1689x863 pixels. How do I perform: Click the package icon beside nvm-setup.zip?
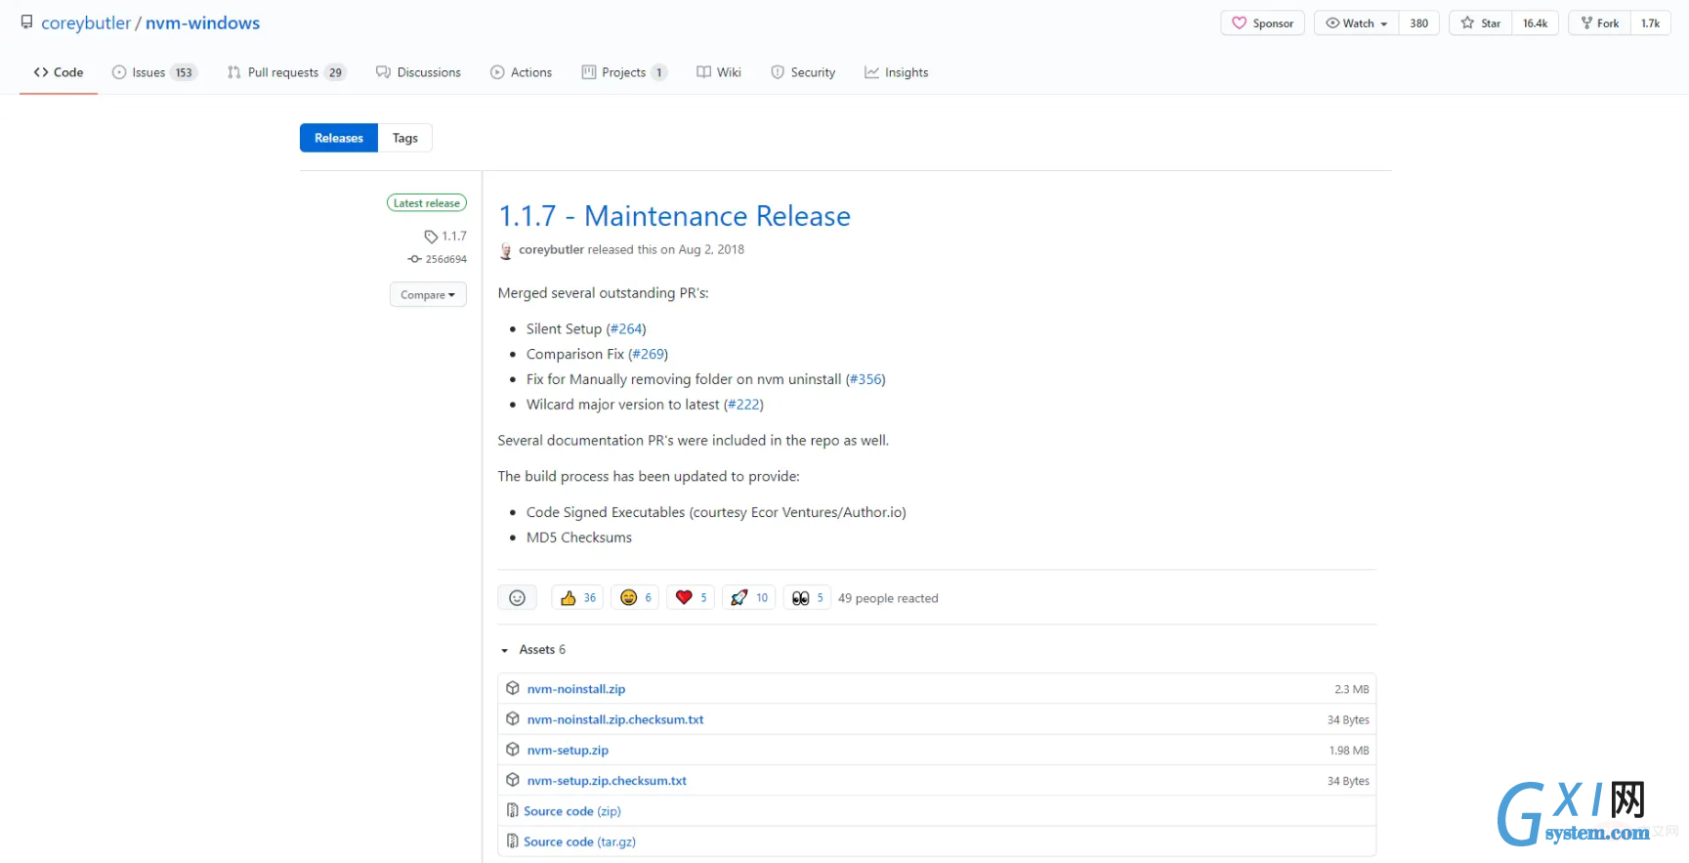click(x=513, y=749)
